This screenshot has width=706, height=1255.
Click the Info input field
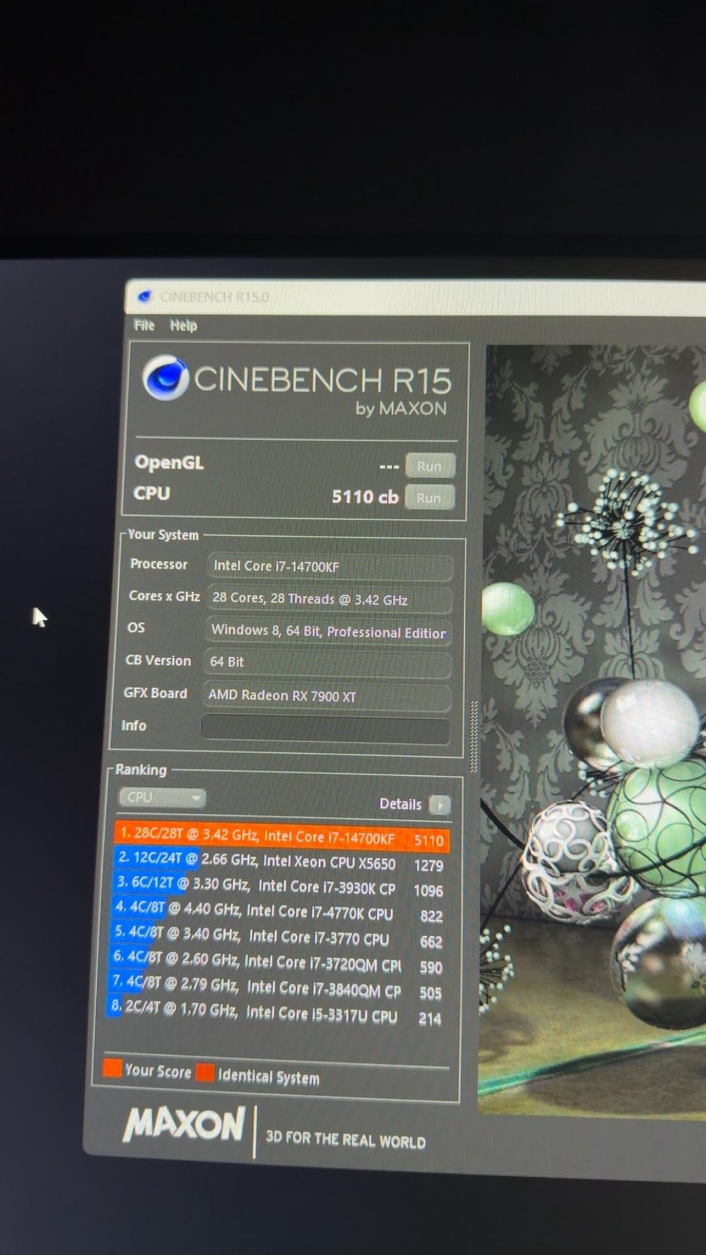tap(326, 730)
